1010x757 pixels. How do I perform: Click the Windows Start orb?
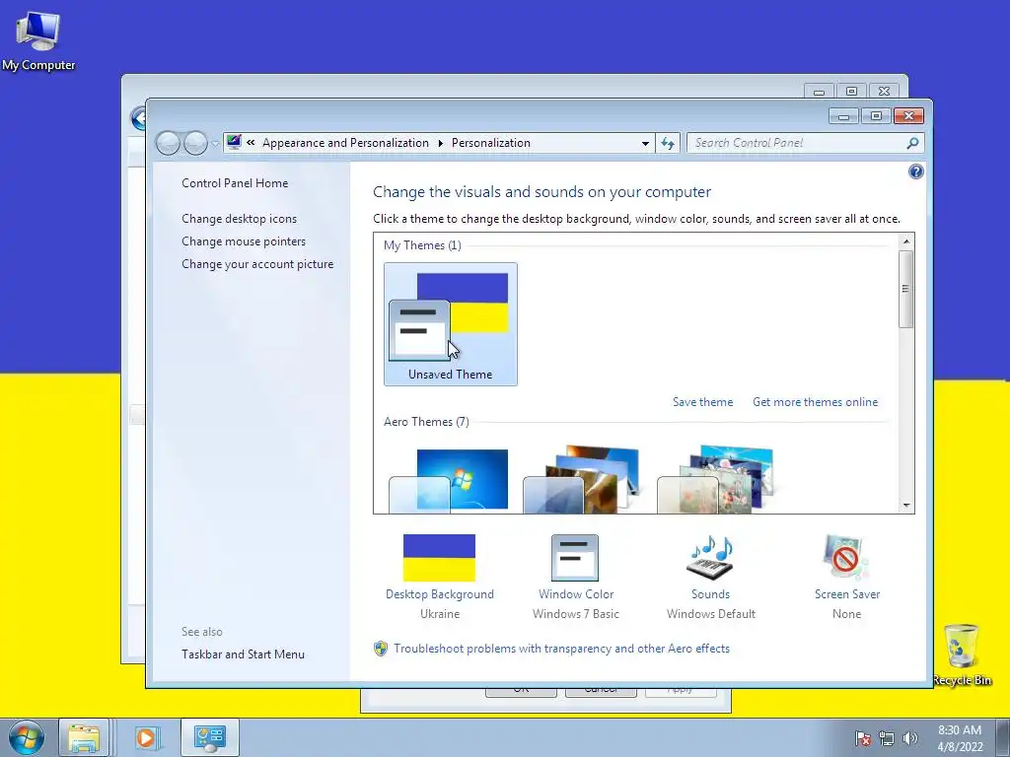pos(27,737)
